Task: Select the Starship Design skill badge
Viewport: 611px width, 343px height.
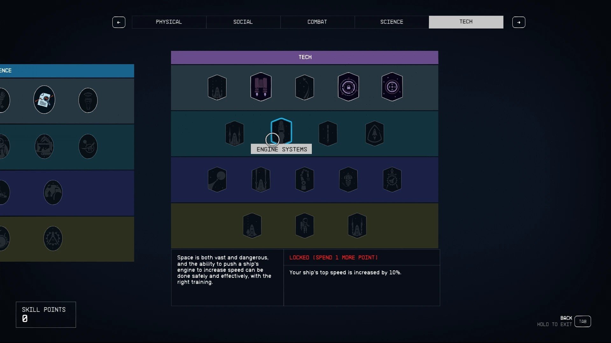Action: [392, 179]
